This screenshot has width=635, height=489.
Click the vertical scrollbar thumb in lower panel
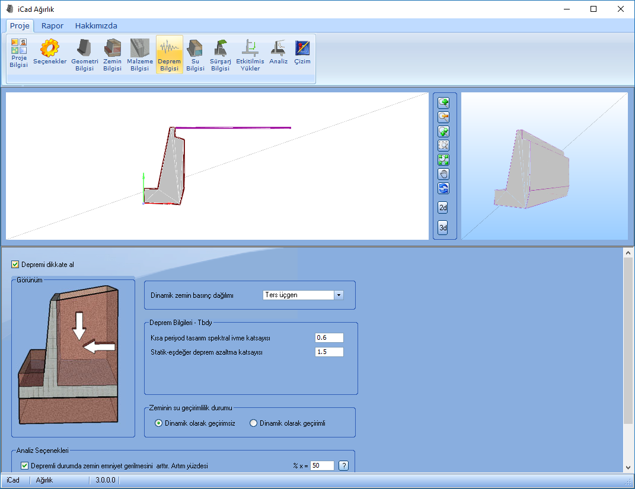[628, 340]
